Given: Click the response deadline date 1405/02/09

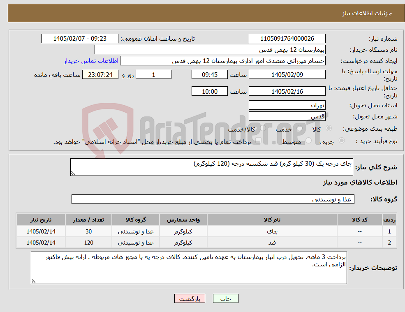Looking at the screenshot, I should point(287,75).
